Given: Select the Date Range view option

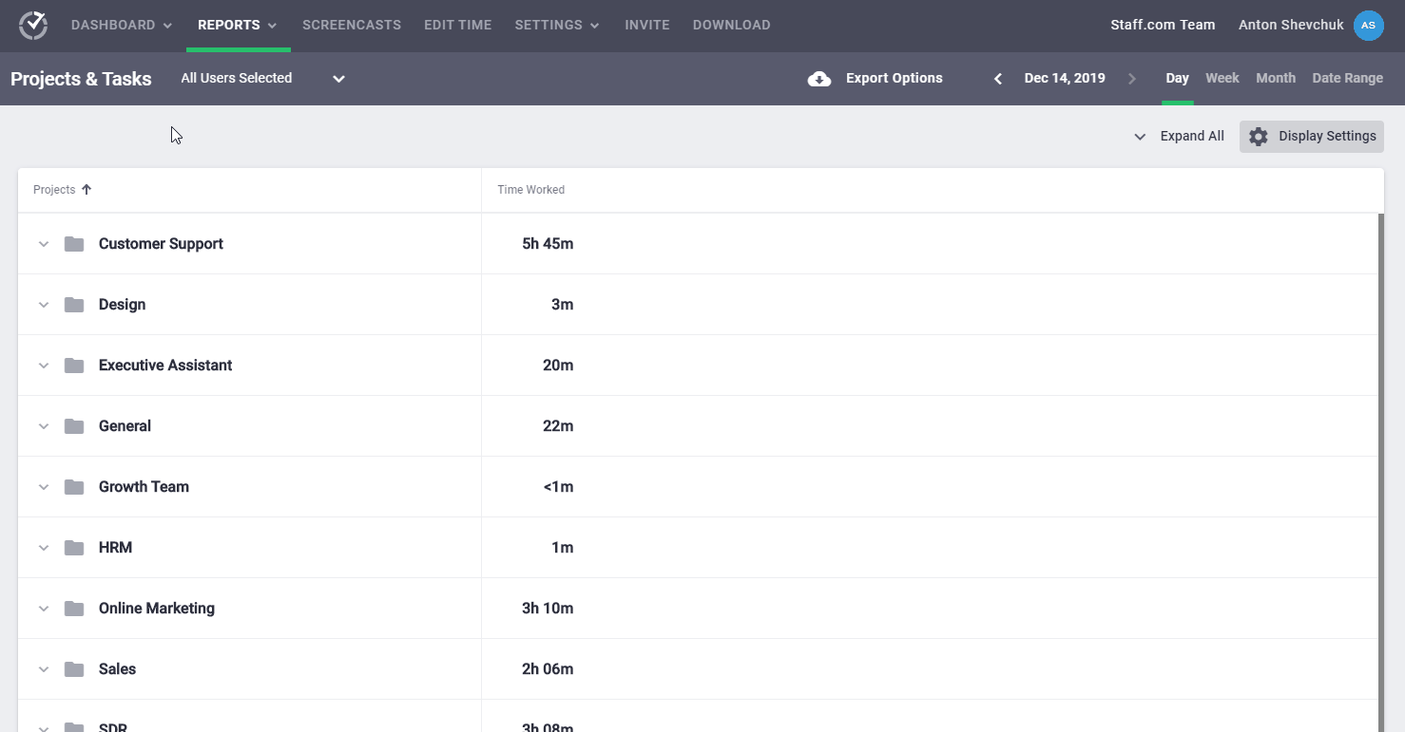Looking at the screenshot, I should click(1347, 79).
